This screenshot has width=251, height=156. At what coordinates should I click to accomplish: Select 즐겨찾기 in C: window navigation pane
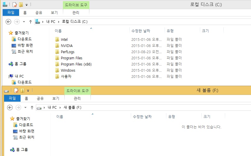22,33
